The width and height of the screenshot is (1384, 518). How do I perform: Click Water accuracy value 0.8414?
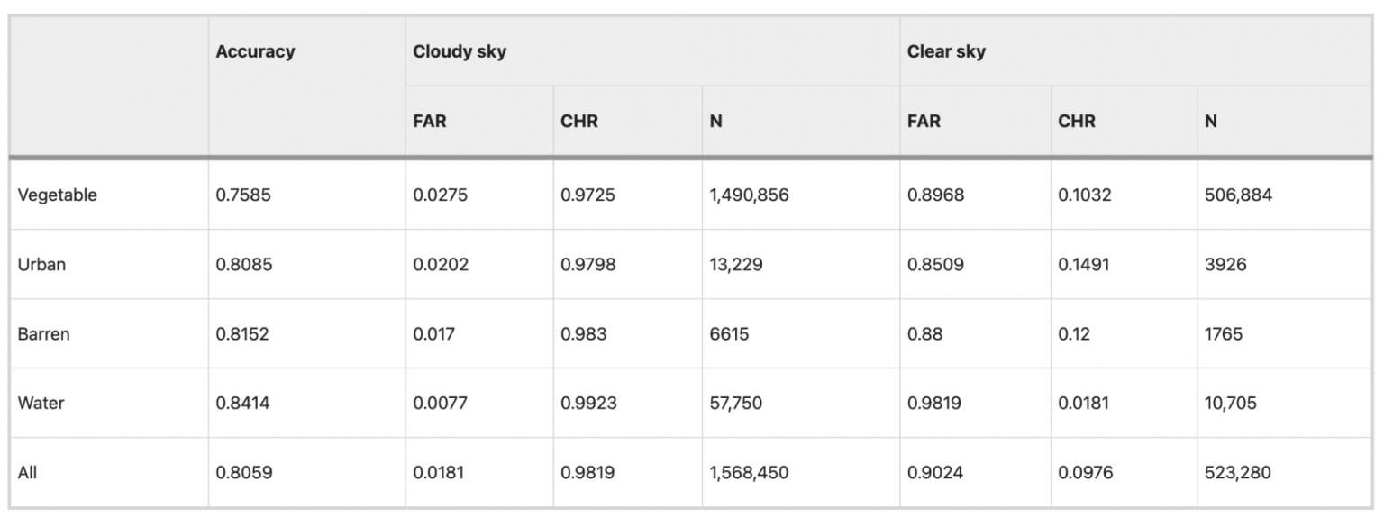click(242, 403)
